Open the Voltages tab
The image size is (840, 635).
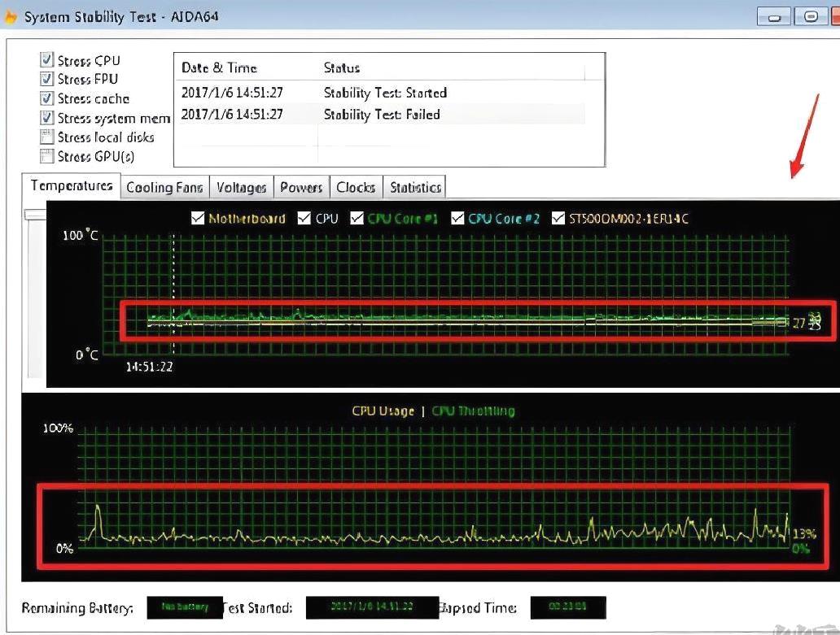pyautogui.click(x=242, y=187)
